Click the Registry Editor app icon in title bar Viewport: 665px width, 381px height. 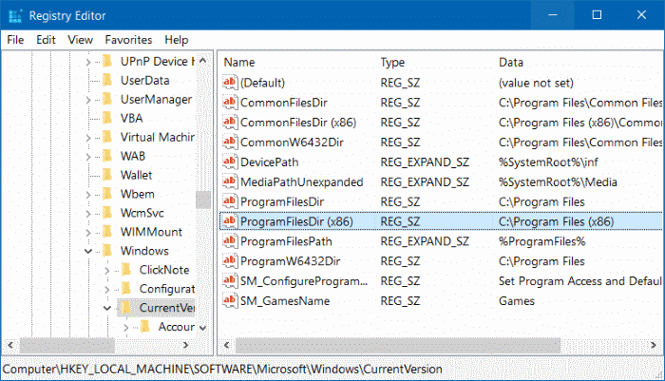click(15, 15)
